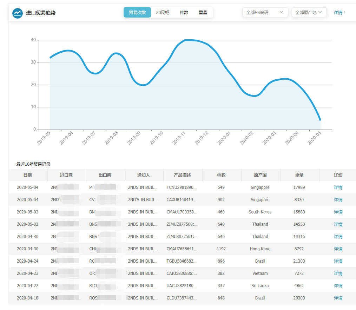
Task: Open 详情 for the Sri Lanka shipment
Action: pyautogui.click(x=337, y=285)
